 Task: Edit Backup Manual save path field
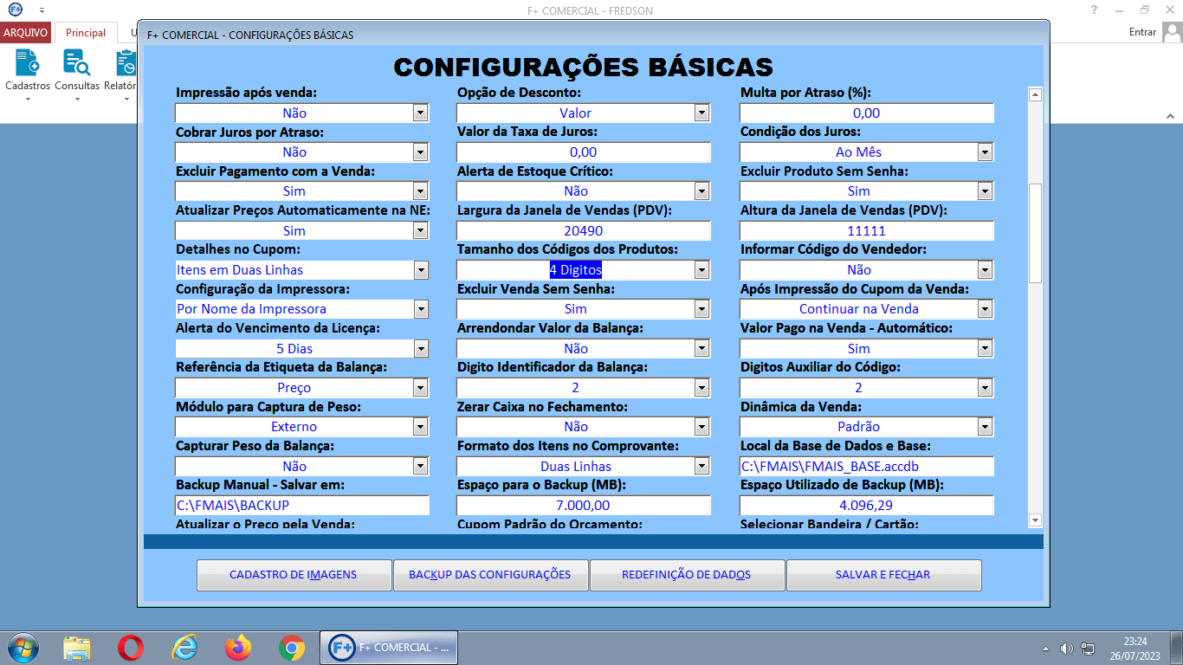(x=302, y=505)
